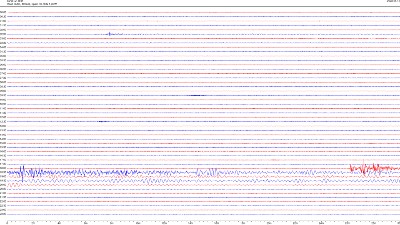Image resolution: width=400 pixels, height=225 pixels.
Task: Click the 14m tick label on axis
Action: 190,223
